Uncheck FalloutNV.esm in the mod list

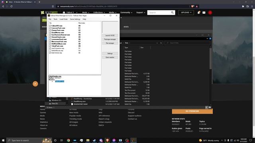50,25
